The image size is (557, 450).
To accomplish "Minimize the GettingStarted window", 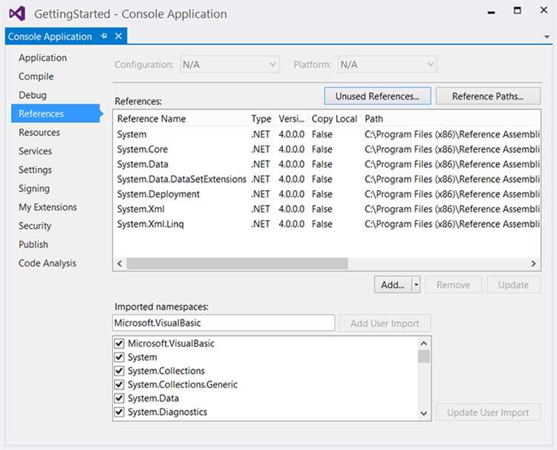I will (492, 12).
